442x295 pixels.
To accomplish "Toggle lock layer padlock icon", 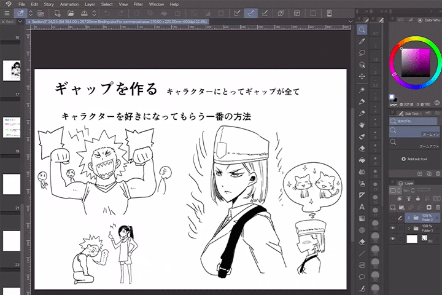I will coord(418,199).
